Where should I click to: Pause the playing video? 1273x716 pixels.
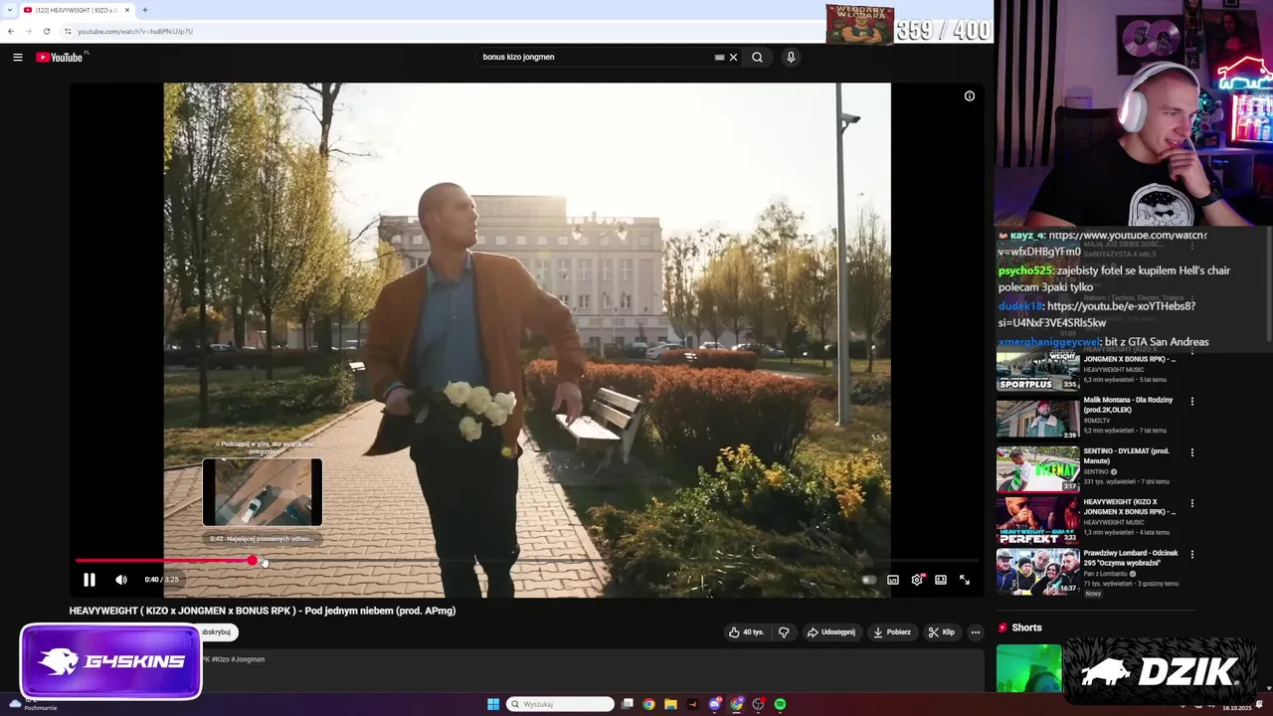pyautogui.click(x=90, y=580)
